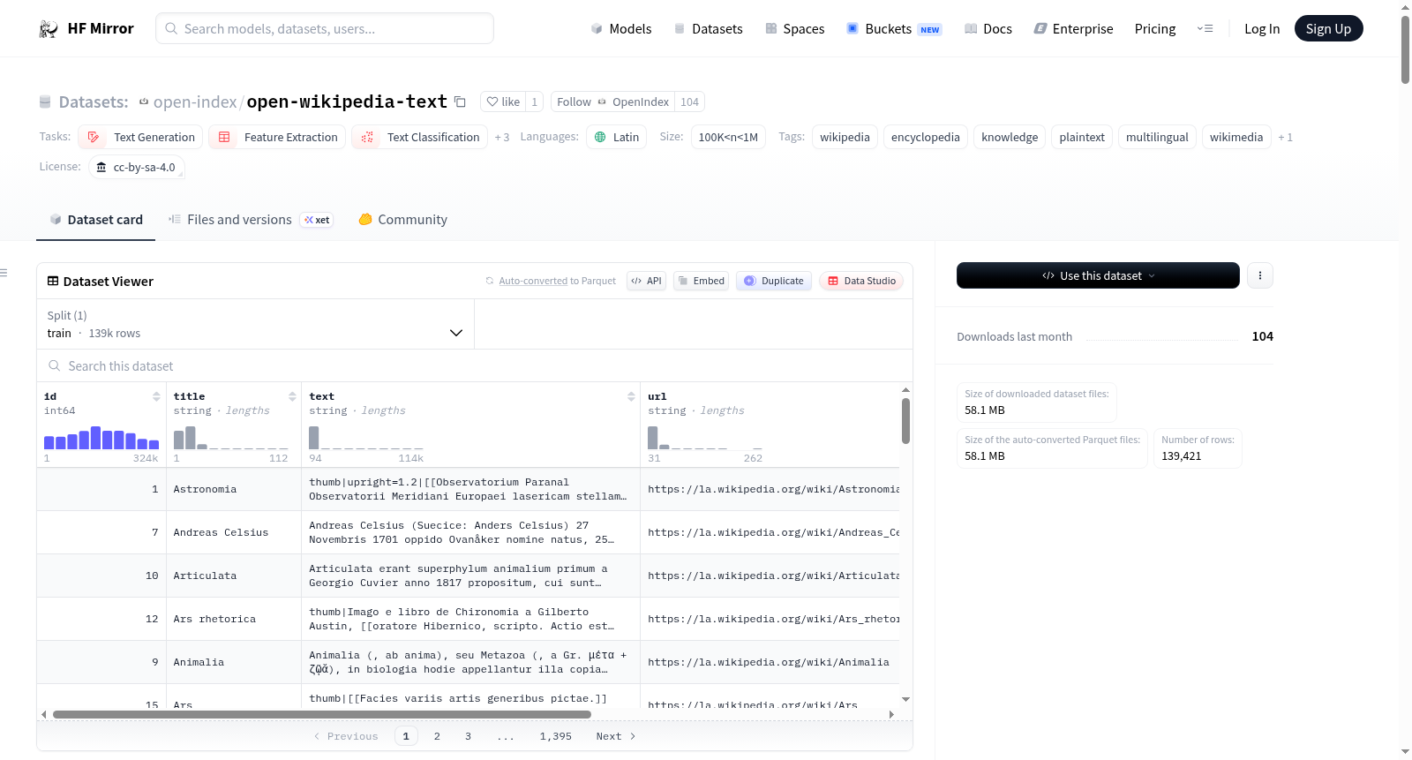Click the Animalia wiki URL cell
Viewport: 1412px width, 760px height.
[769, 662]
